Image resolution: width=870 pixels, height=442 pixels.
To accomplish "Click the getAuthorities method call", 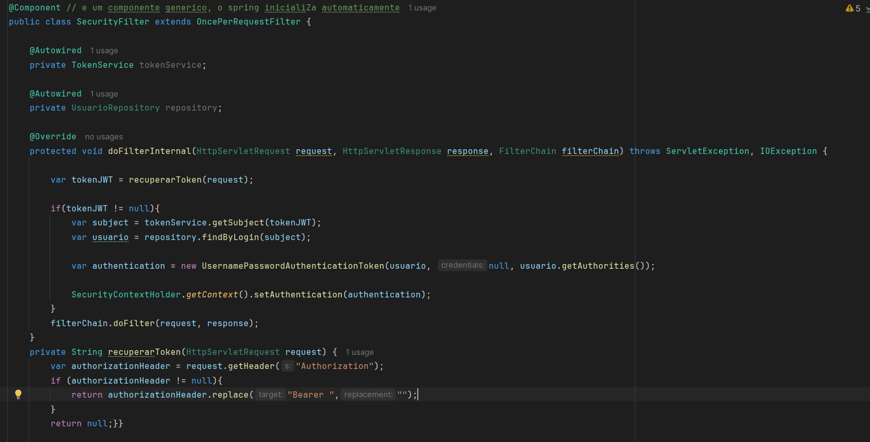I will pos(598,266).
